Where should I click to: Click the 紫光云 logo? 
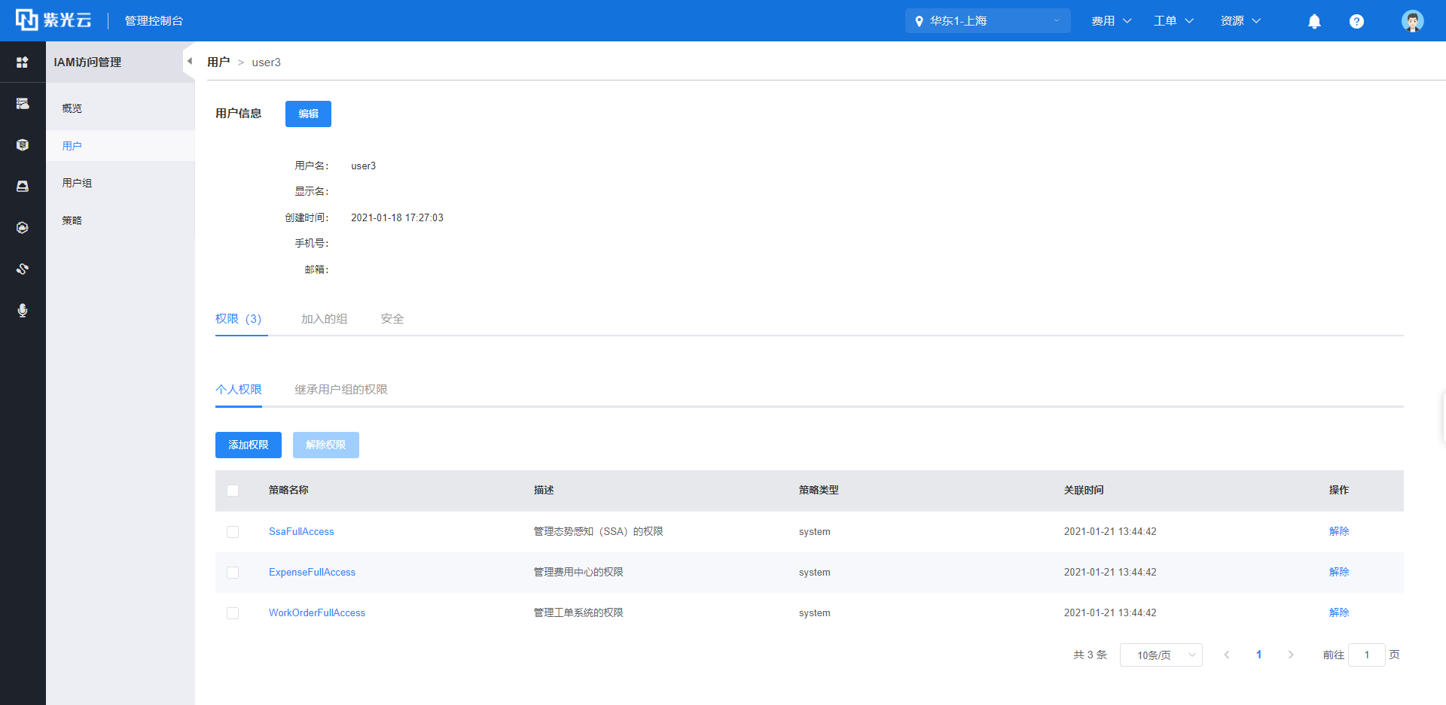click(53, 20)
